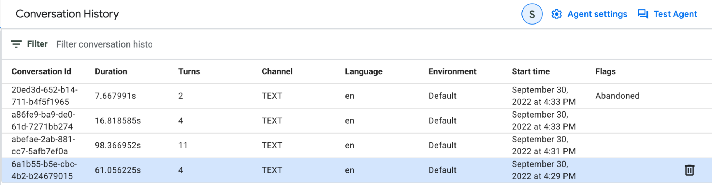Click the Language column header
This screenshot has width=712, height=185.
tap(364, 71)
